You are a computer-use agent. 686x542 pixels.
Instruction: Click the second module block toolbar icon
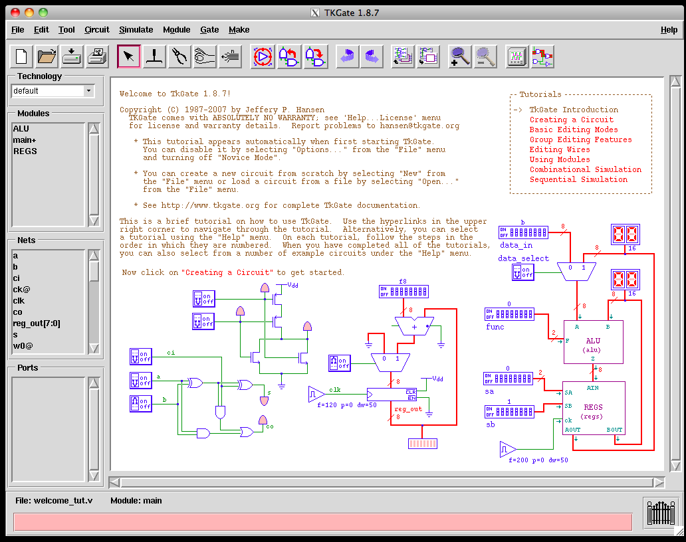coord(428,57)
